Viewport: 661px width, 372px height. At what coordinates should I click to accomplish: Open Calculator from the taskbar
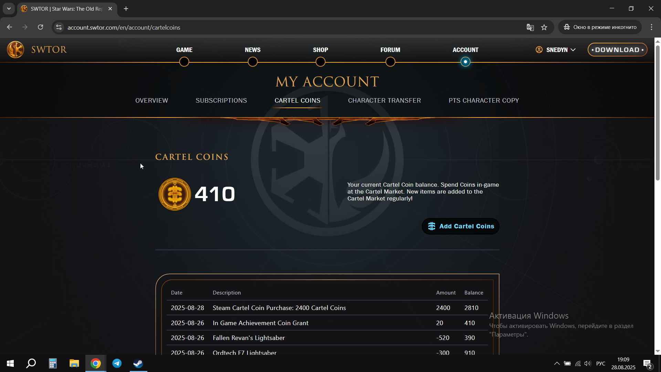52,363
